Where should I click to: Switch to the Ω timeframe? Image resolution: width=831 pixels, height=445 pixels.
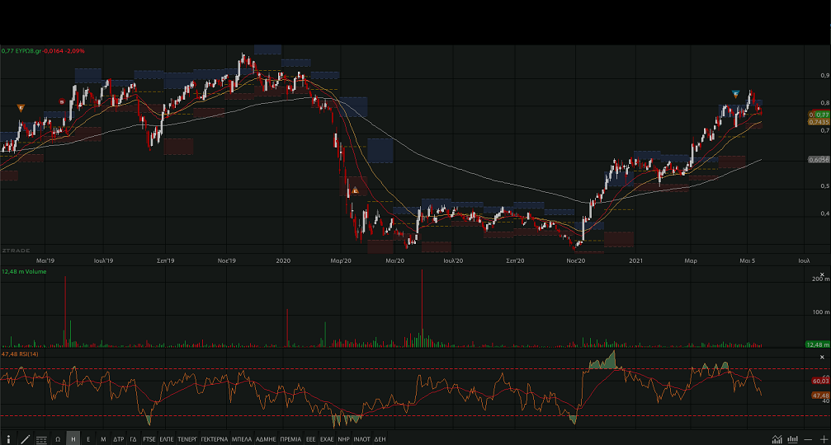click(58, 439)
